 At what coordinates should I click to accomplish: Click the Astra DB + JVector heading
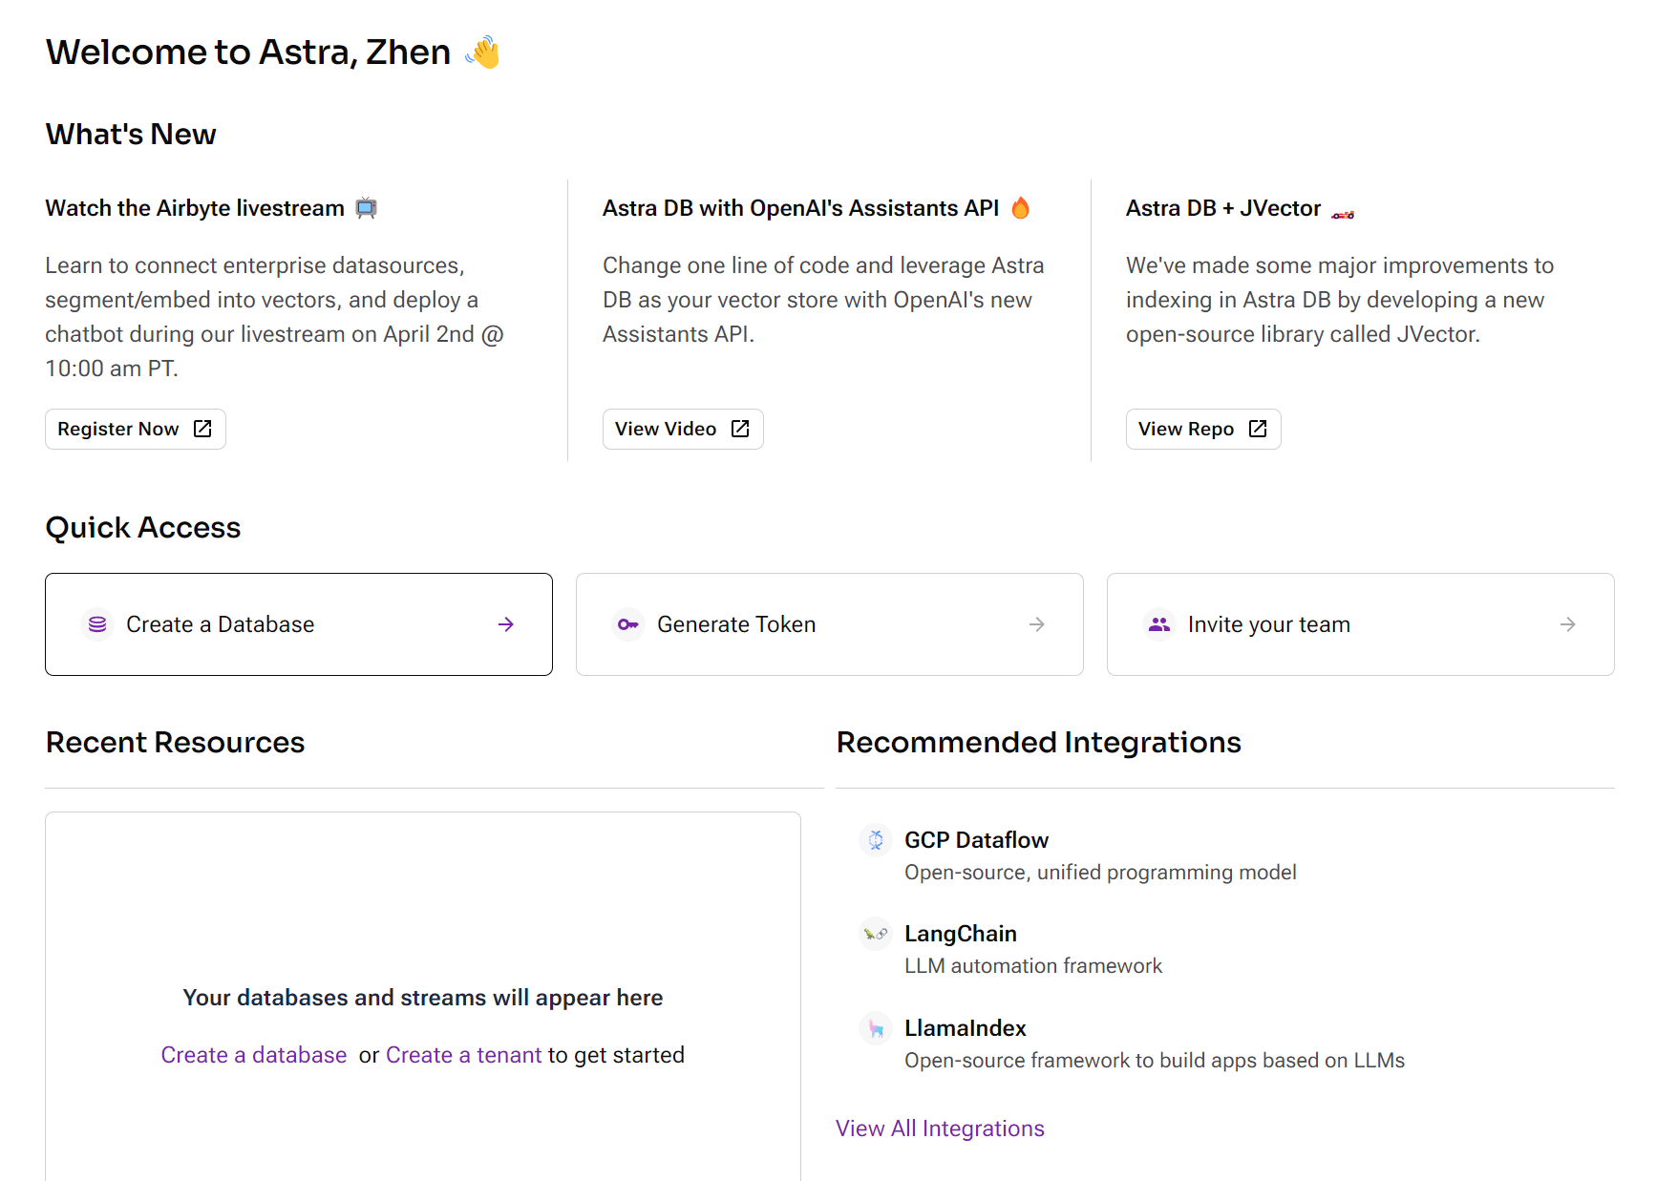[1222, 208]
